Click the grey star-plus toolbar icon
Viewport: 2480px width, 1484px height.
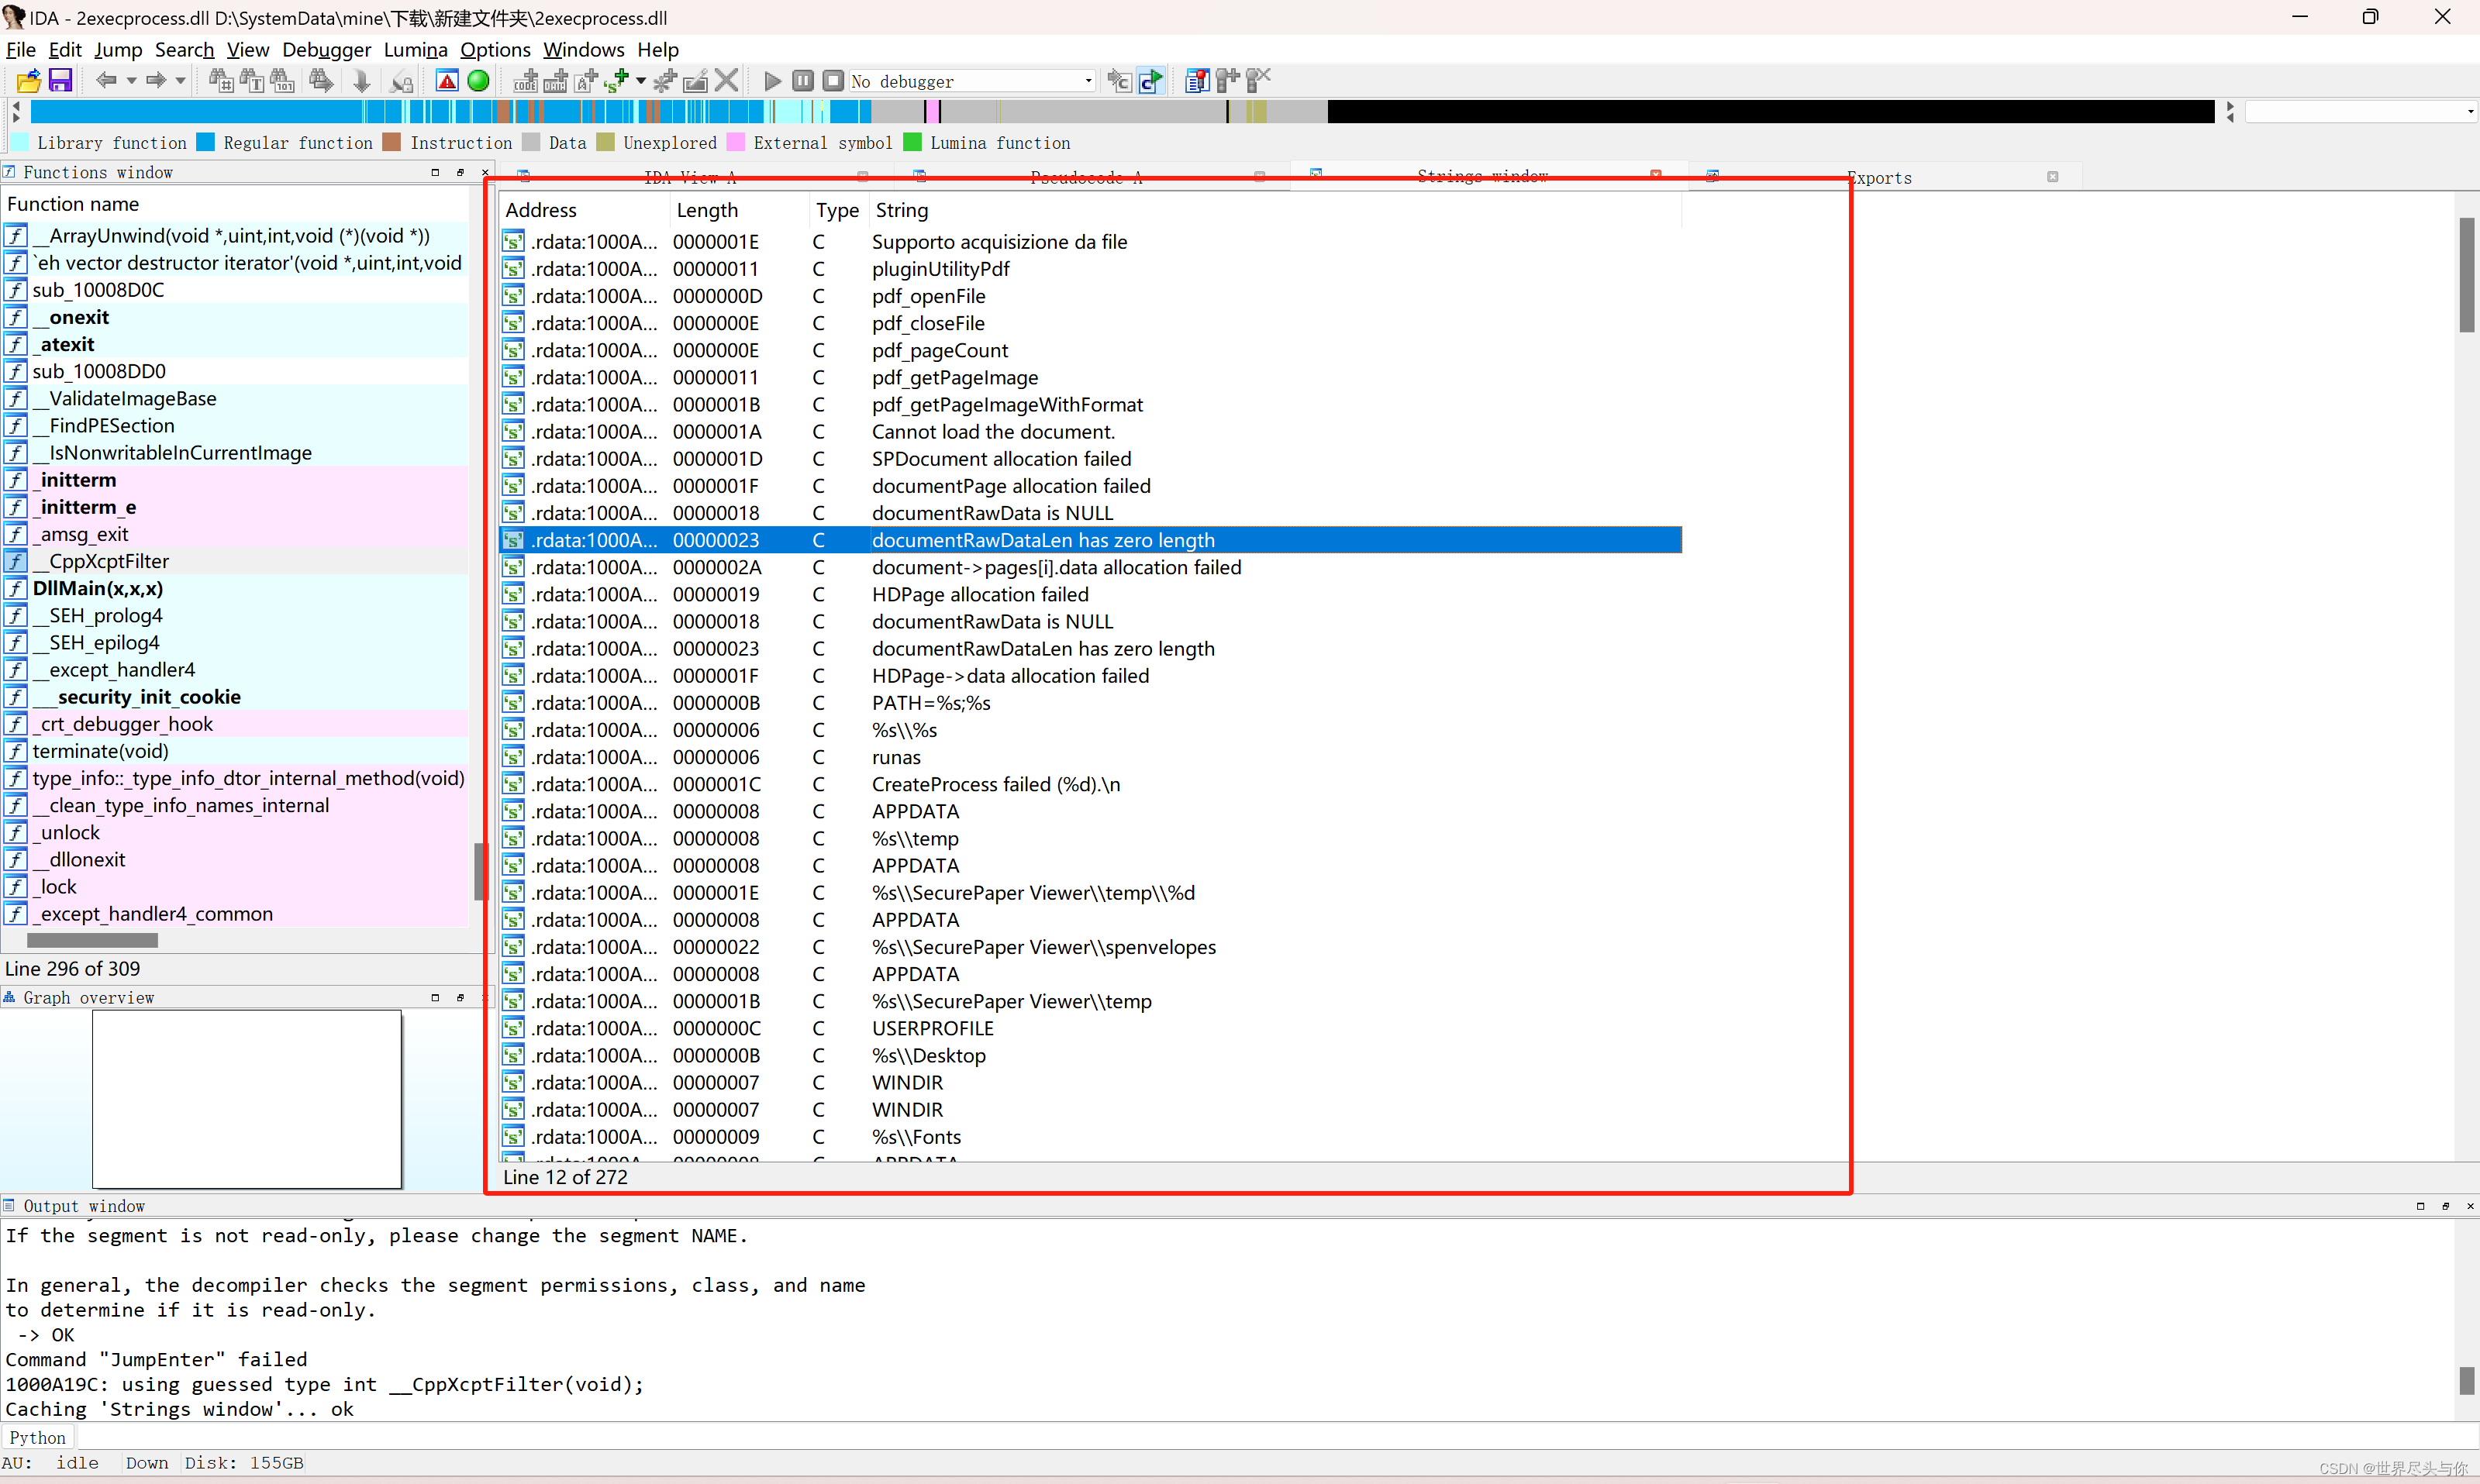point(664,81)
